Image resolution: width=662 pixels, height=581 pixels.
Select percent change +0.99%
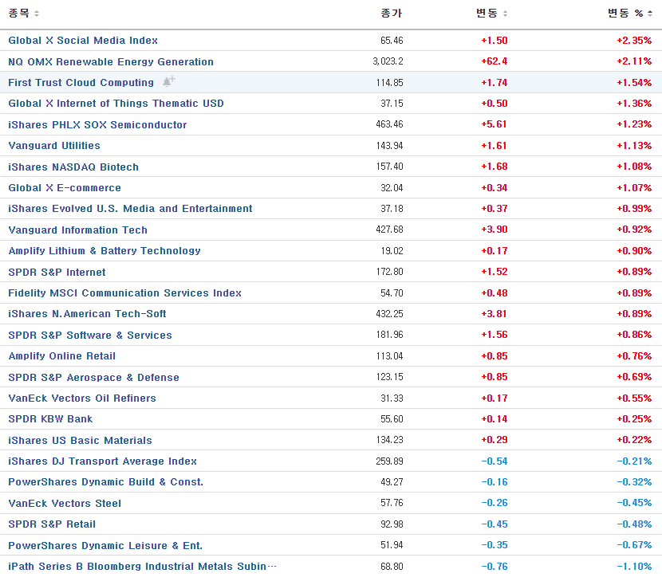coord(634,209)
